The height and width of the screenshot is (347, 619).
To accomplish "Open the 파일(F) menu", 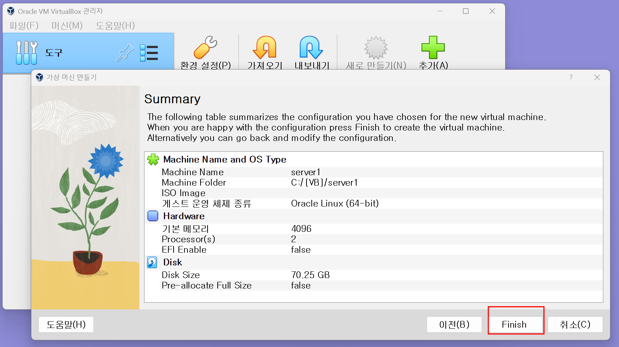I will click(24, 26).
